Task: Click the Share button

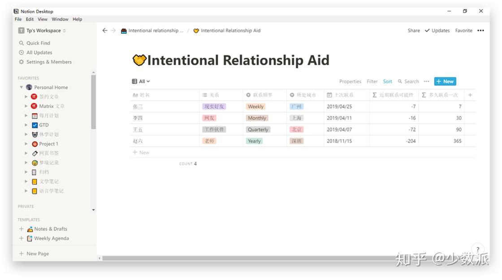Action: (x=414, y=30)
